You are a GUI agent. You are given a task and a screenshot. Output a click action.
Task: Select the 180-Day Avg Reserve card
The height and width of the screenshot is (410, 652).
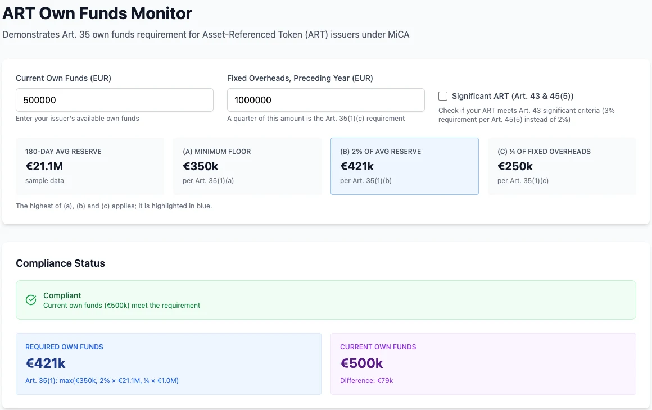90,166
